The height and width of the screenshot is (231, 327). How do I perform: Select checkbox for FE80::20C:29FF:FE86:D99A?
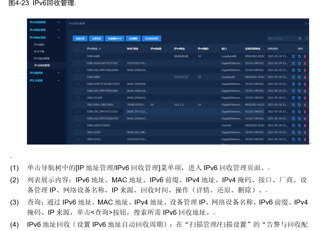click(x=78, y=70)
